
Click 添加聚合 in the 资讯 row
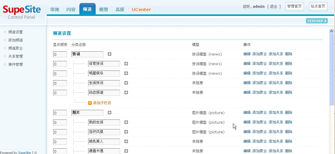(259, 54)
